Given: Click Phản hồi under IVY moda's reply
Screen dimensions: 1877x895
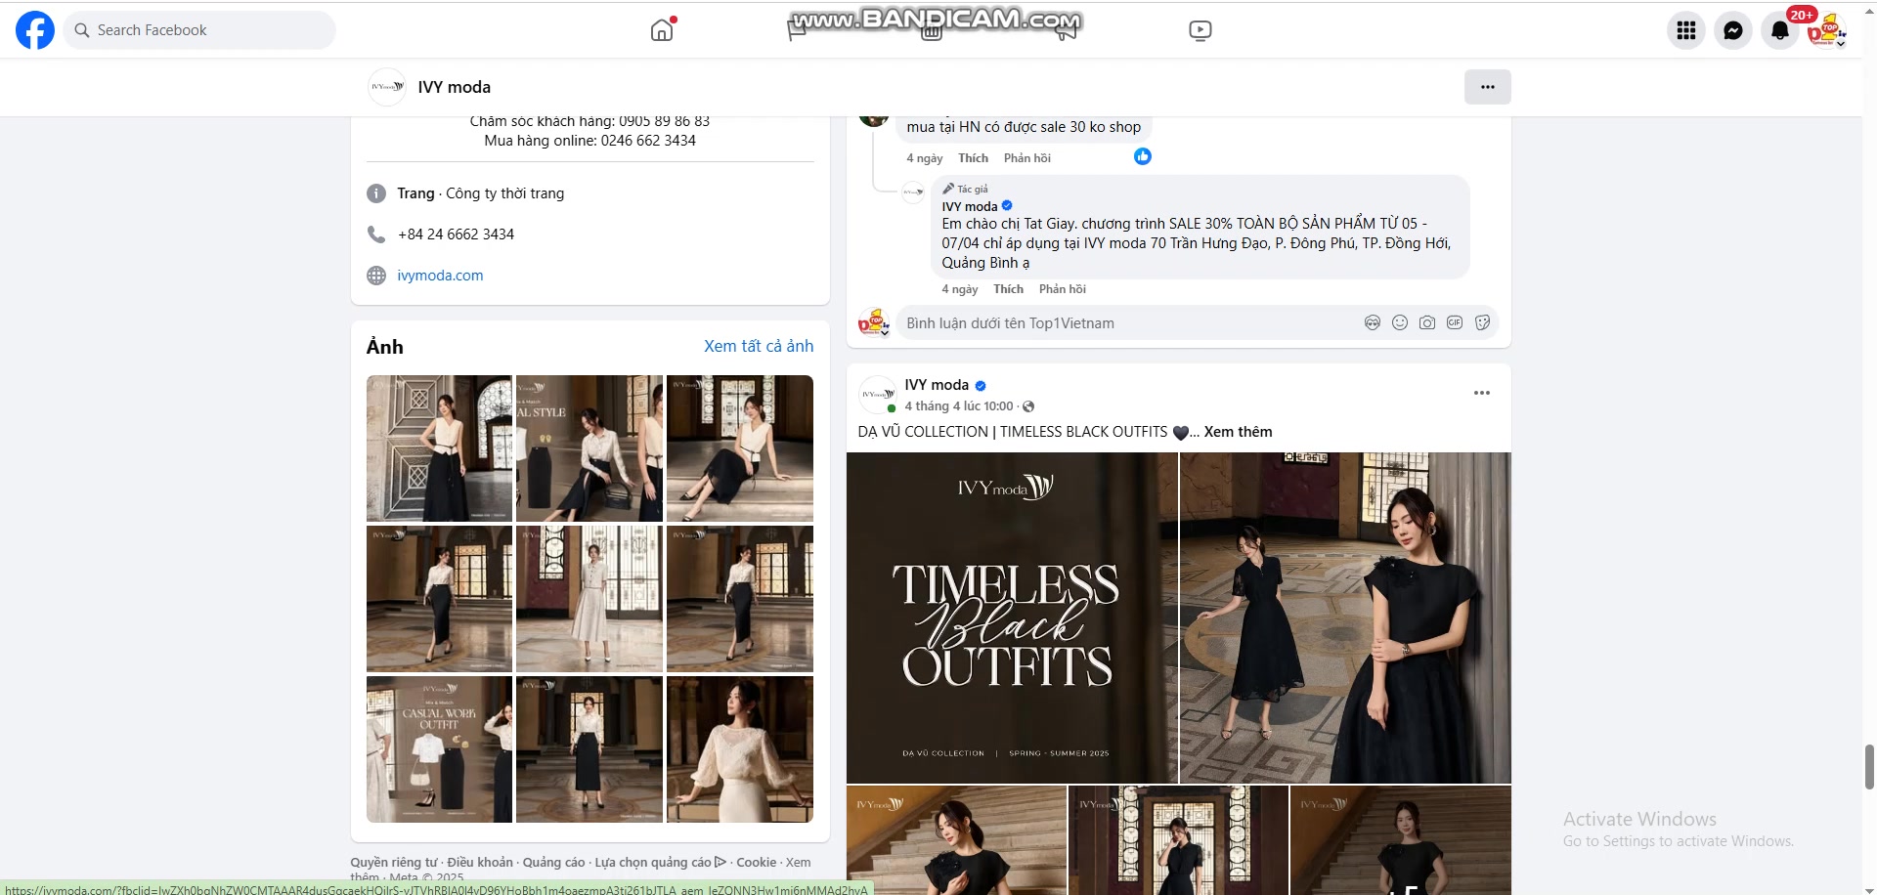Looking at the screenshot, I should point(1062,289).
